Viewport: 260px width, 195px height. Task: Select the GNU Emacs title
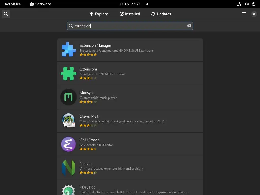coord(89,140)
